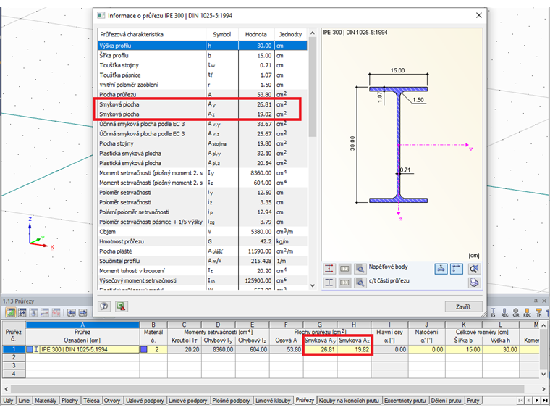Pin the 1.13 Průřezy panel
Viewport: 550px width, 413px height.
coord(536,301)
